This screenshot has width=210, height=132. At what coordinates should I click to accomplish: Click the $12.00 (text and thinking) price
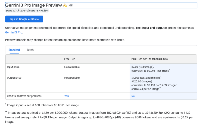[146, 78]
